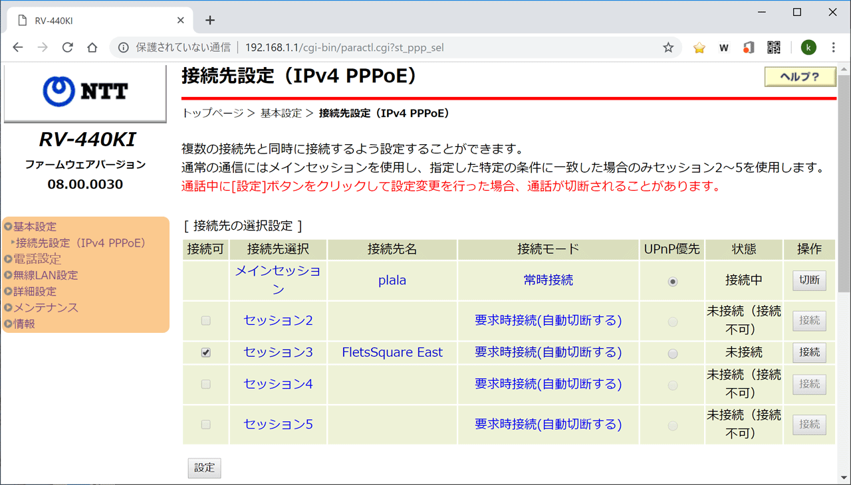
Task: Click the 接続 button for セッション5
Action: click(809, 424)
